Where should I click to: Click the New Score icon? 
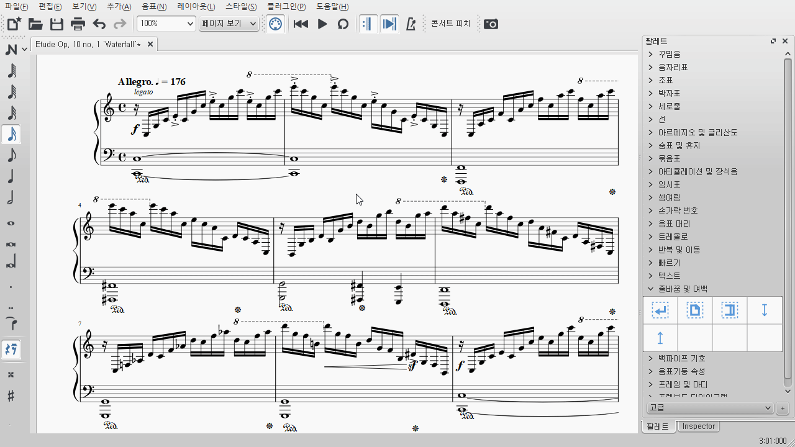click(14, 24)
